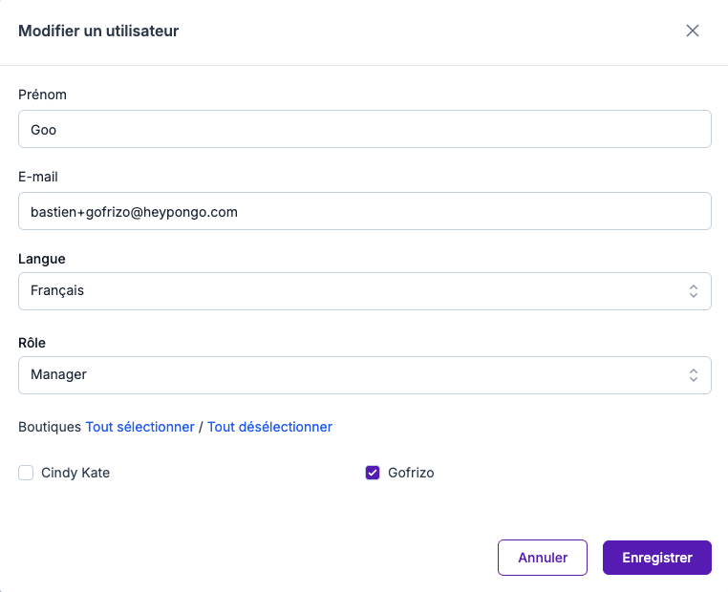Cancel with the Annuler button
The width and height of the screenshot is (728, 592).
pyautogui.click(x=543, y=558)
